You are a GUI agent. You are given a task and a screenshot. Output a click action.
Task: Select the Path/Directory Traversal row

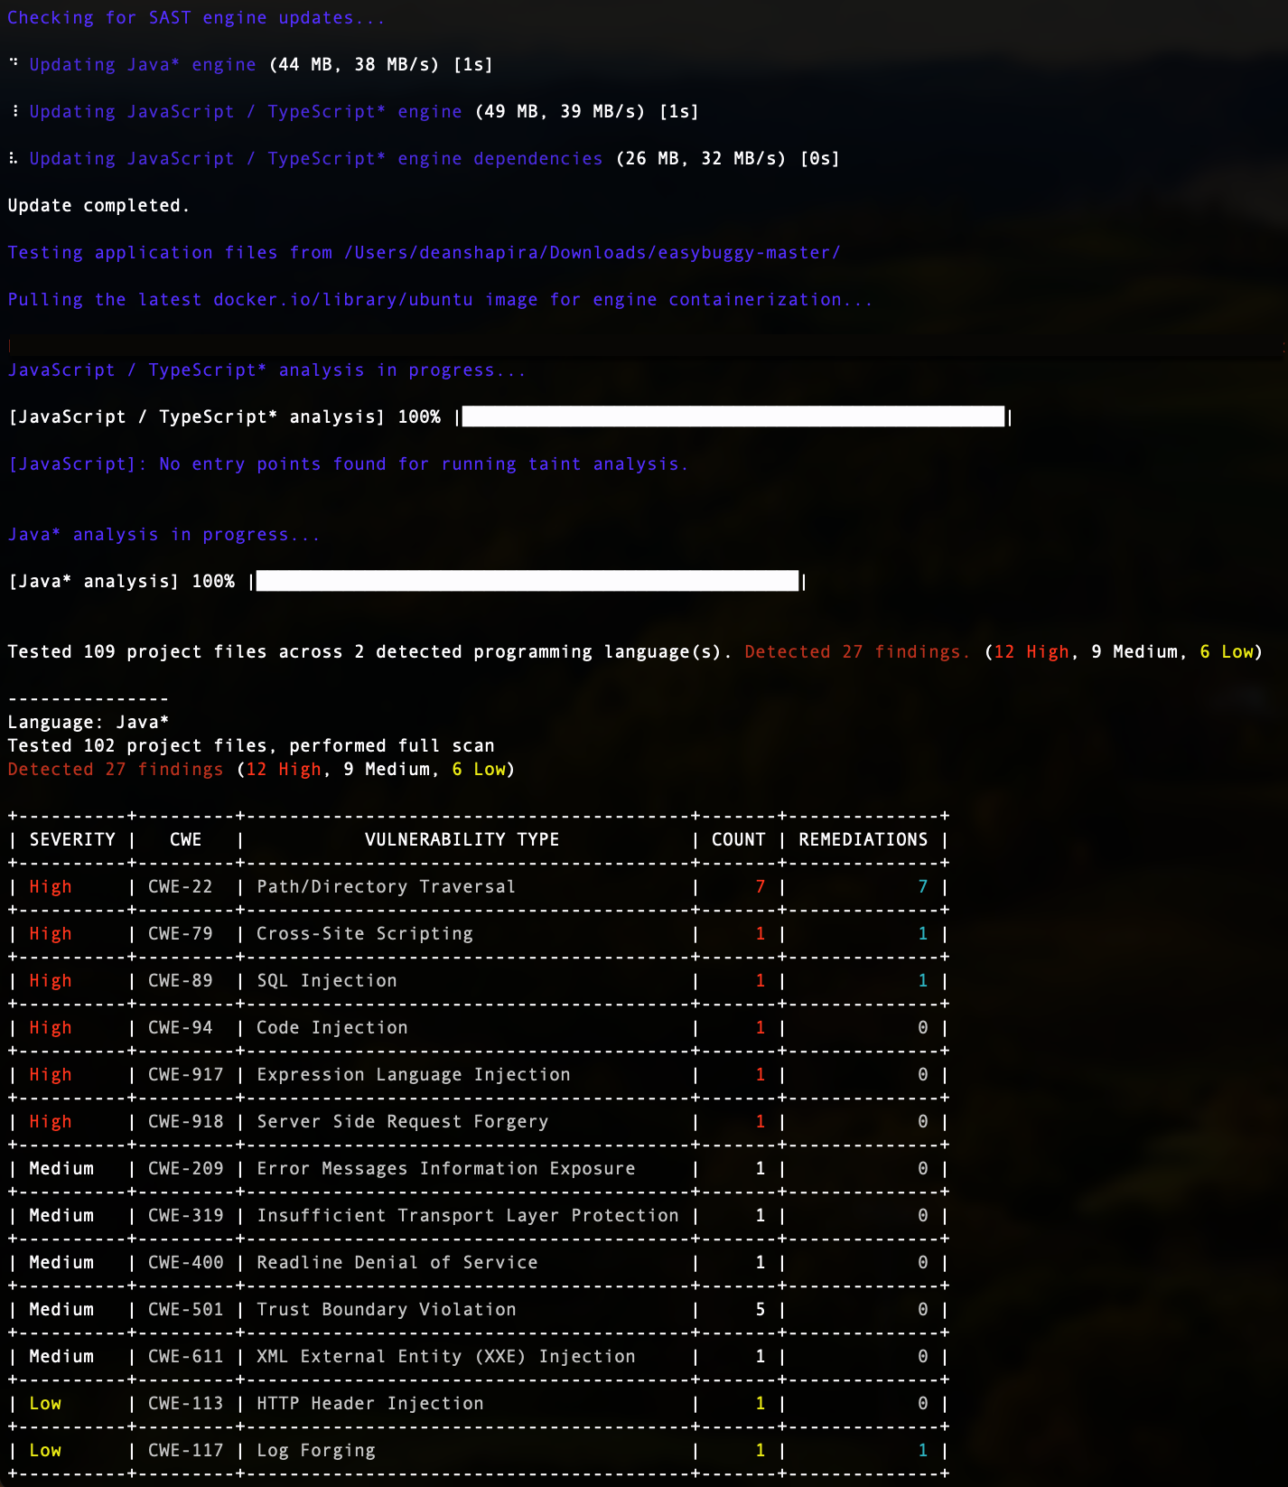[x=386, y=887]
